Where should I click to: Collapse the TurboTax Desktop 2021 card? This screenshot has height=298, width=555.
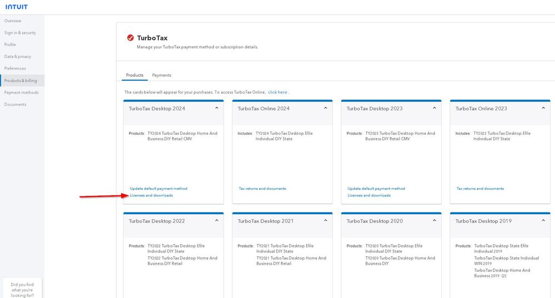pyautogui.click(x=326, y=221)
